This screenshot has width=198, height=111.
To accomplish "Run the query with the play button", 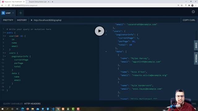I will point(100,31).
